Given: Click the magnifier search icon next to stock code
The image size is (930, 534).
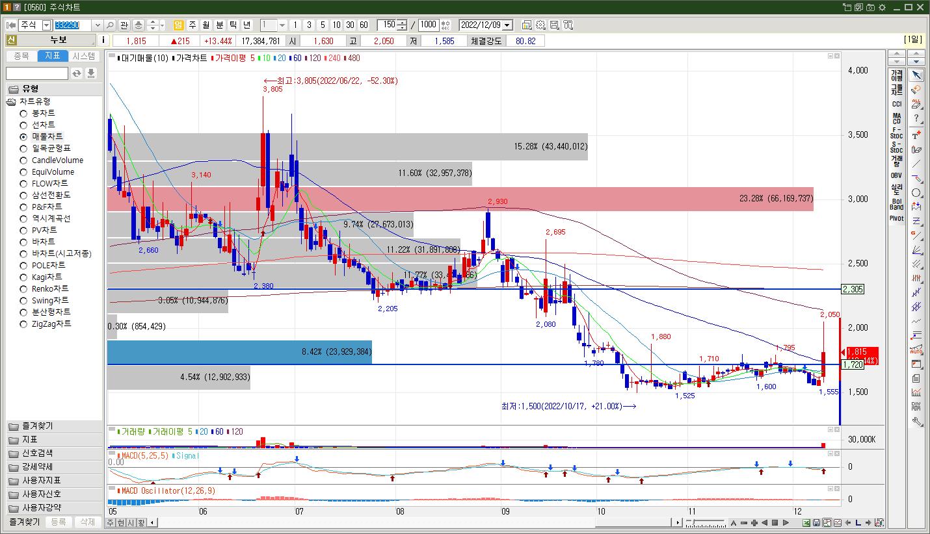Looking at the screenshot, I should [x=110, y=25].
